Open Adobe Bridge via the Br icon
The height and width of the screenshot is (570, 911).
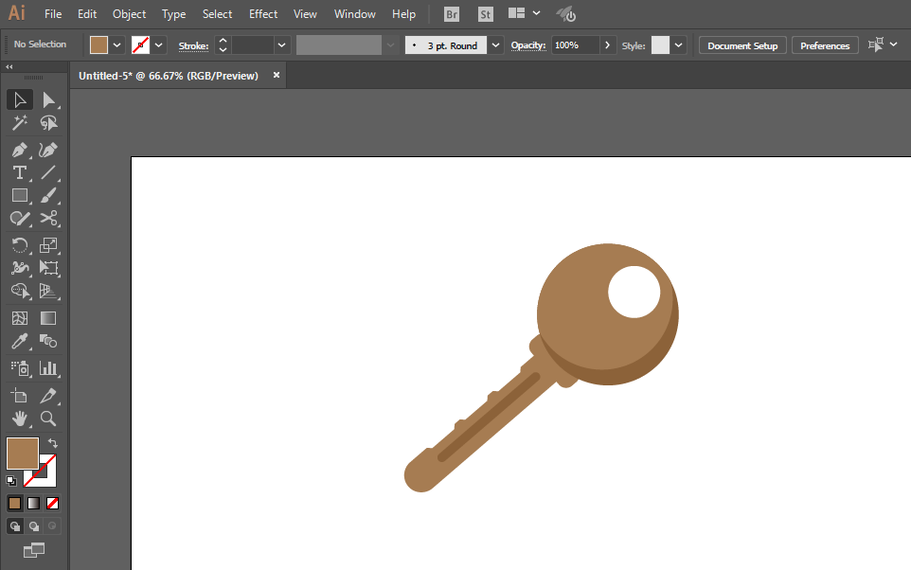click(452, 14)
